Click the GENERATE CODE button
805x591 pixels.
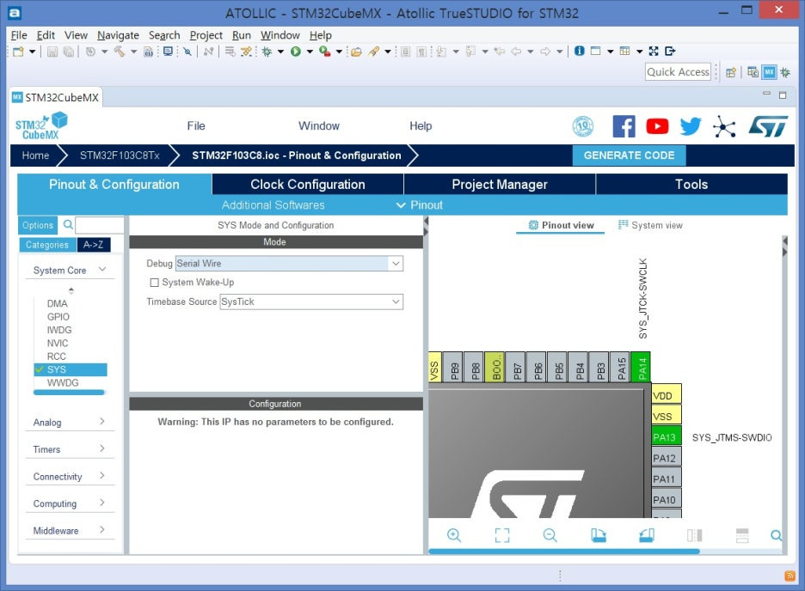point(629,155)
